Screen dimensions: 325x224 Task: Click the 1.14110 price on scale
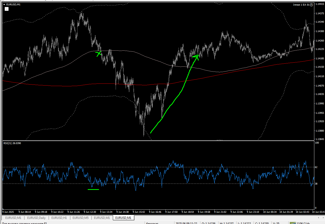click(x=319, y=76)
